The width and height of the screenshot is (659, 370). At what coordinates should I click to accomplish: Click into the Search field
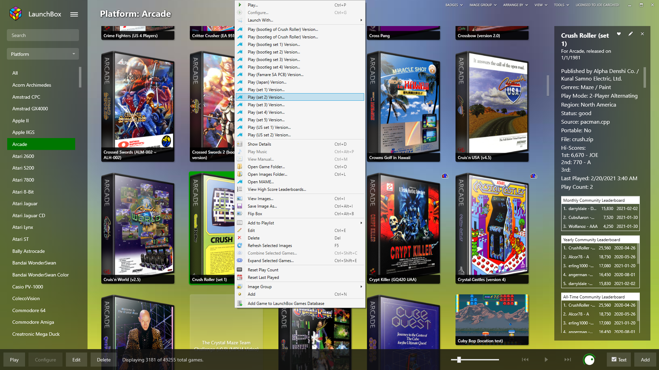tap(43, 35)
